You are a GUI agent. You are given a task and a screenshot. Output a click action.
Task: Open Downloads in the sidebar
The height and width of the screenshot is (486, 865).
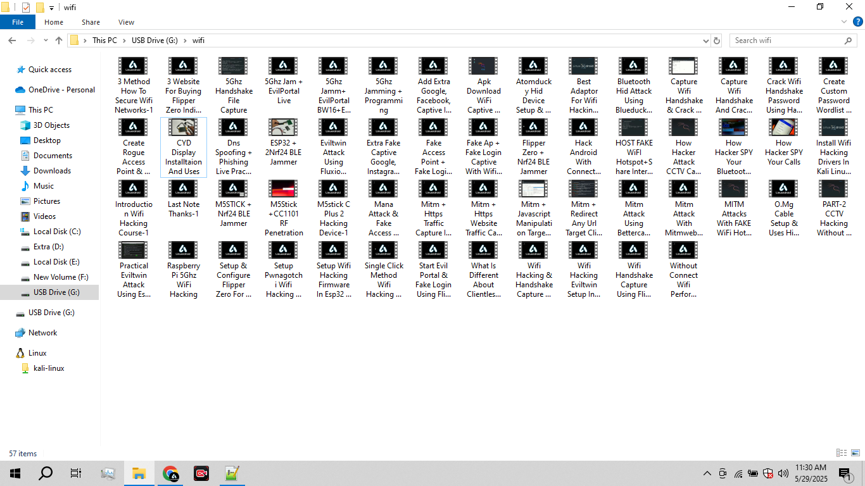(x=52, y=171)
